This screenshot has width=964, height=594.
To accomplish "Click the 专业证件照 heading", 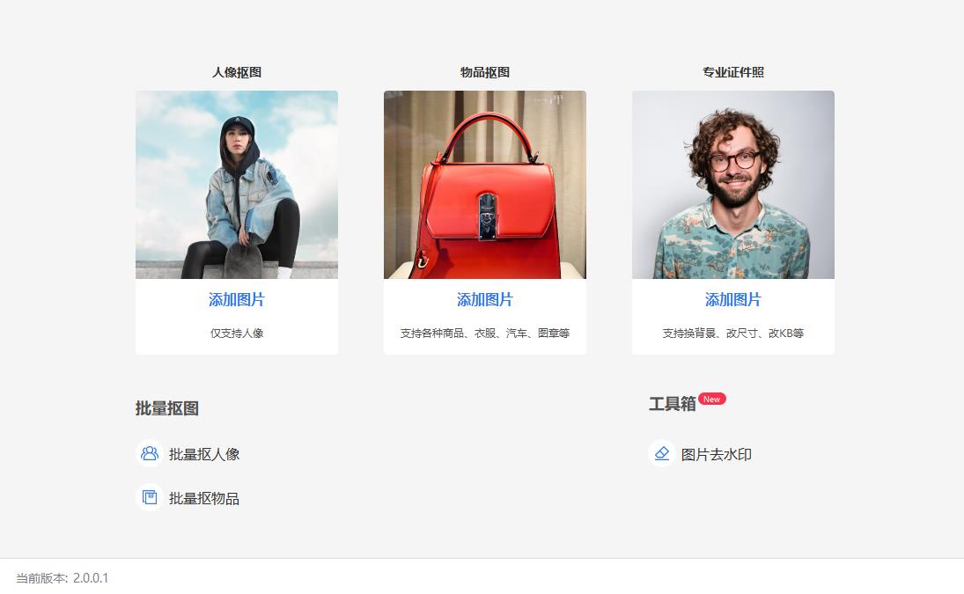I will tap(733, 72).
